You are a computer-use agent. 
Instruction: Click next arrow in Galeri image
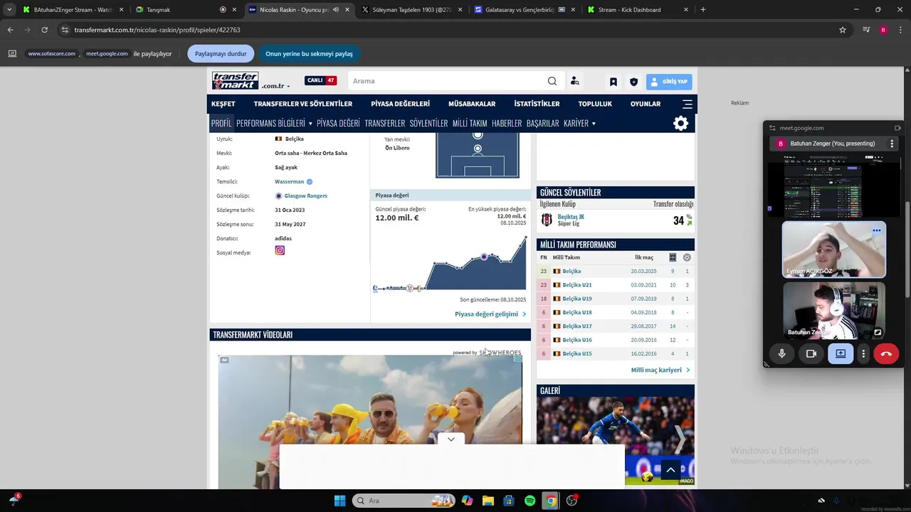[x=680, y=438]
